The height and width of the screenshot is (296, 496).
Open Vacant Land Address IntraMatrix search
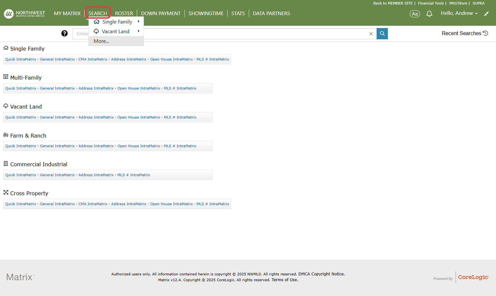point(96,117)
